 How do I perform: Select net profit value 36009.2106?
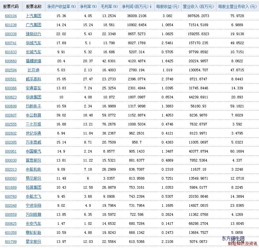click(137, 16)
